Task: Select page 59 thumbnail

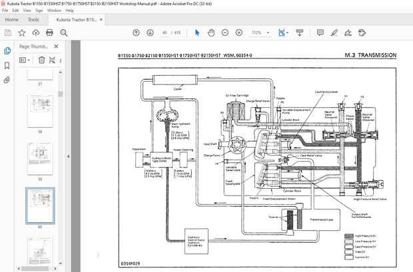Action: tap(40, 158)
